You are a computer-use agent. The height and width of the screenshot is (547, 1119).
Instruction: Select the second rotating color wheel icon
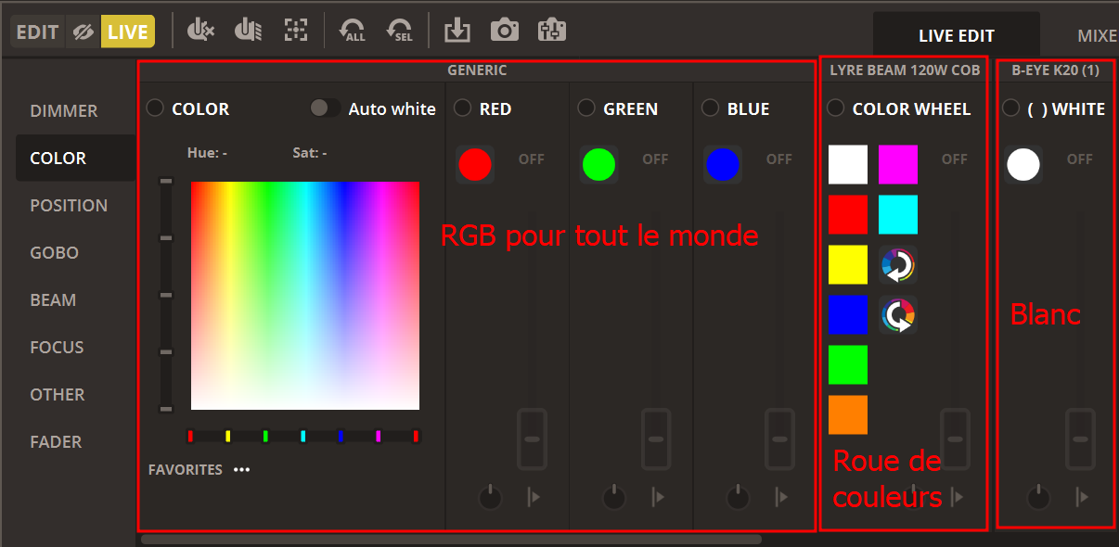tap(898, 315)
